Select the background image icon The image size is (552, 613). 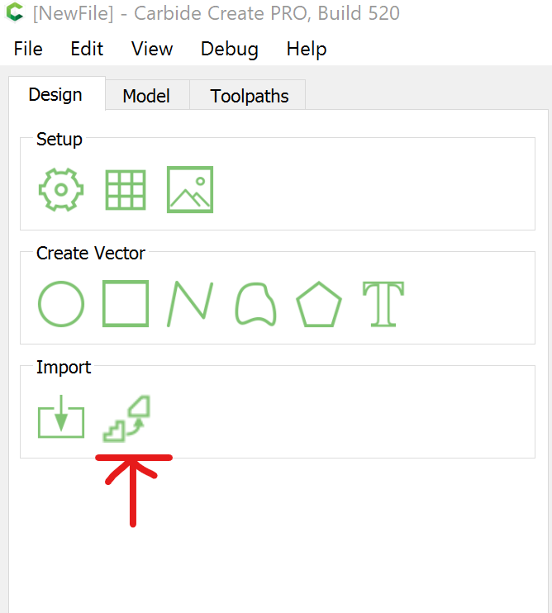pyautogui.click(x=190, y=190)
